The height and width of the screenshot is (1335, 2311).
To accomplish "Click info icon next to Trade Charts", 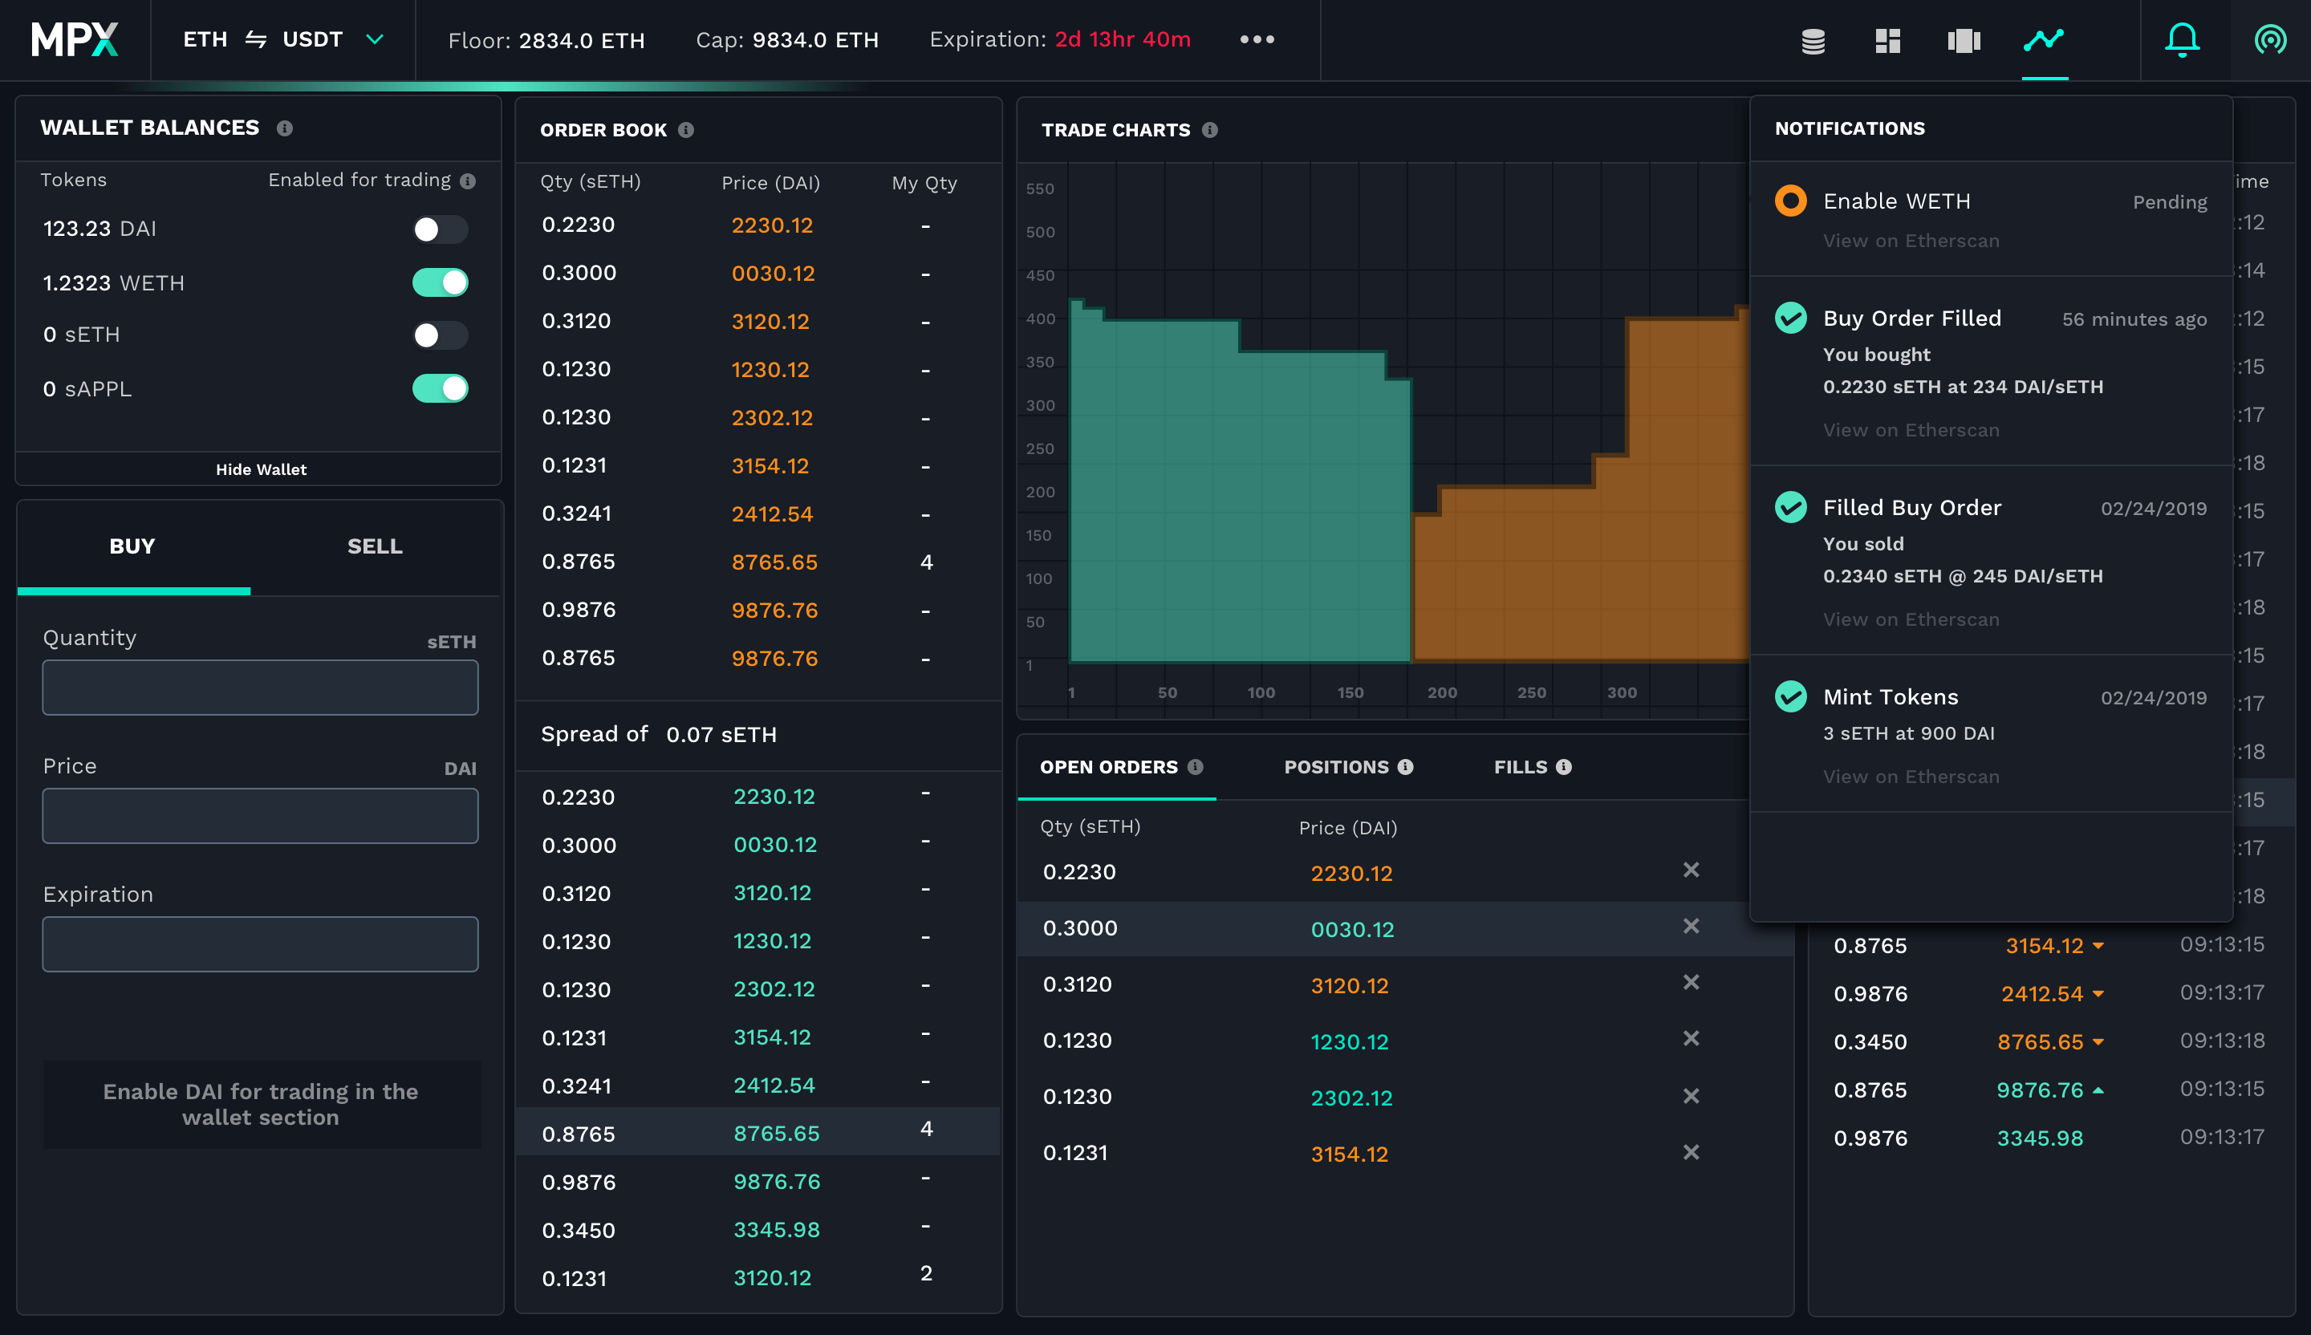I will pyautogui.click(x=1209, y=130).
